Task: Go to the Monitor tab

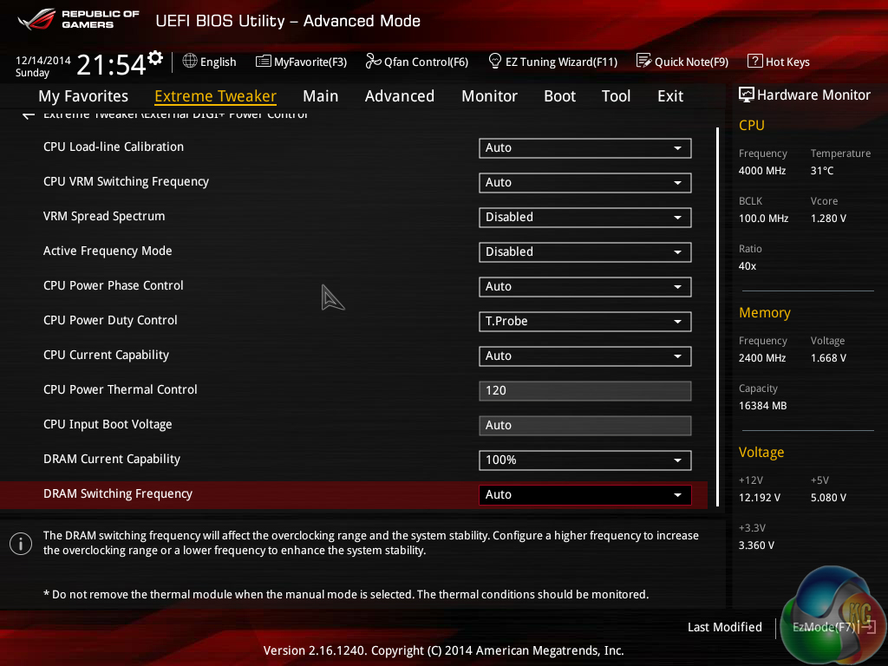Action: [x=489, y=96]
